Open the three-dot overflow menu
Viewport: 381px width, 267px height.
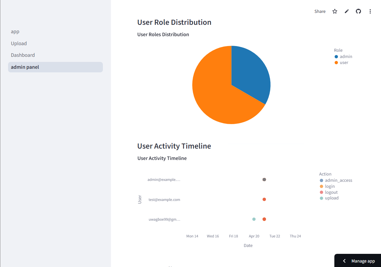(370, 11)
